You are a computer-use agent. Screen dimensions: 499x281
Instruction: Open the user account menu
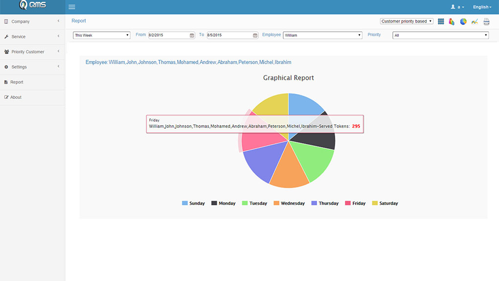tap(457, 7)
